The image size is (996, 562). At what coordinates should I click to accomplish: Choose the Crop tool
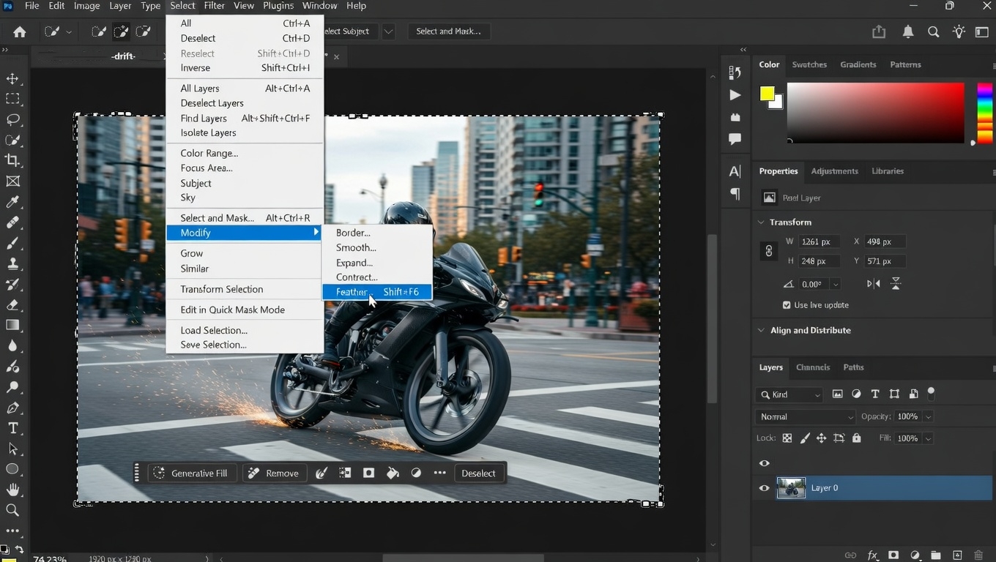pos(12,161)
